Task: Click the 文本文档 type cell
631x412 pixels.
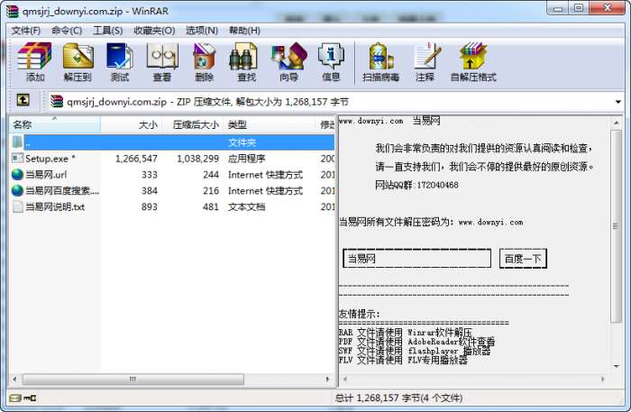Action: click(x=246, y=206)
